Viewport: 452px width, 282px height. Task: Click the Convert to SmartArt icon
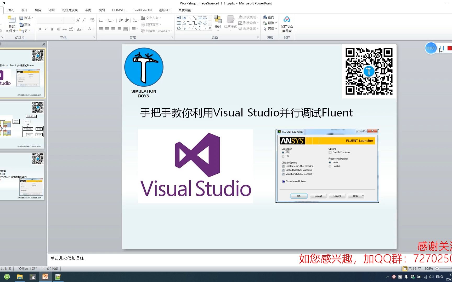click(144, 31)
